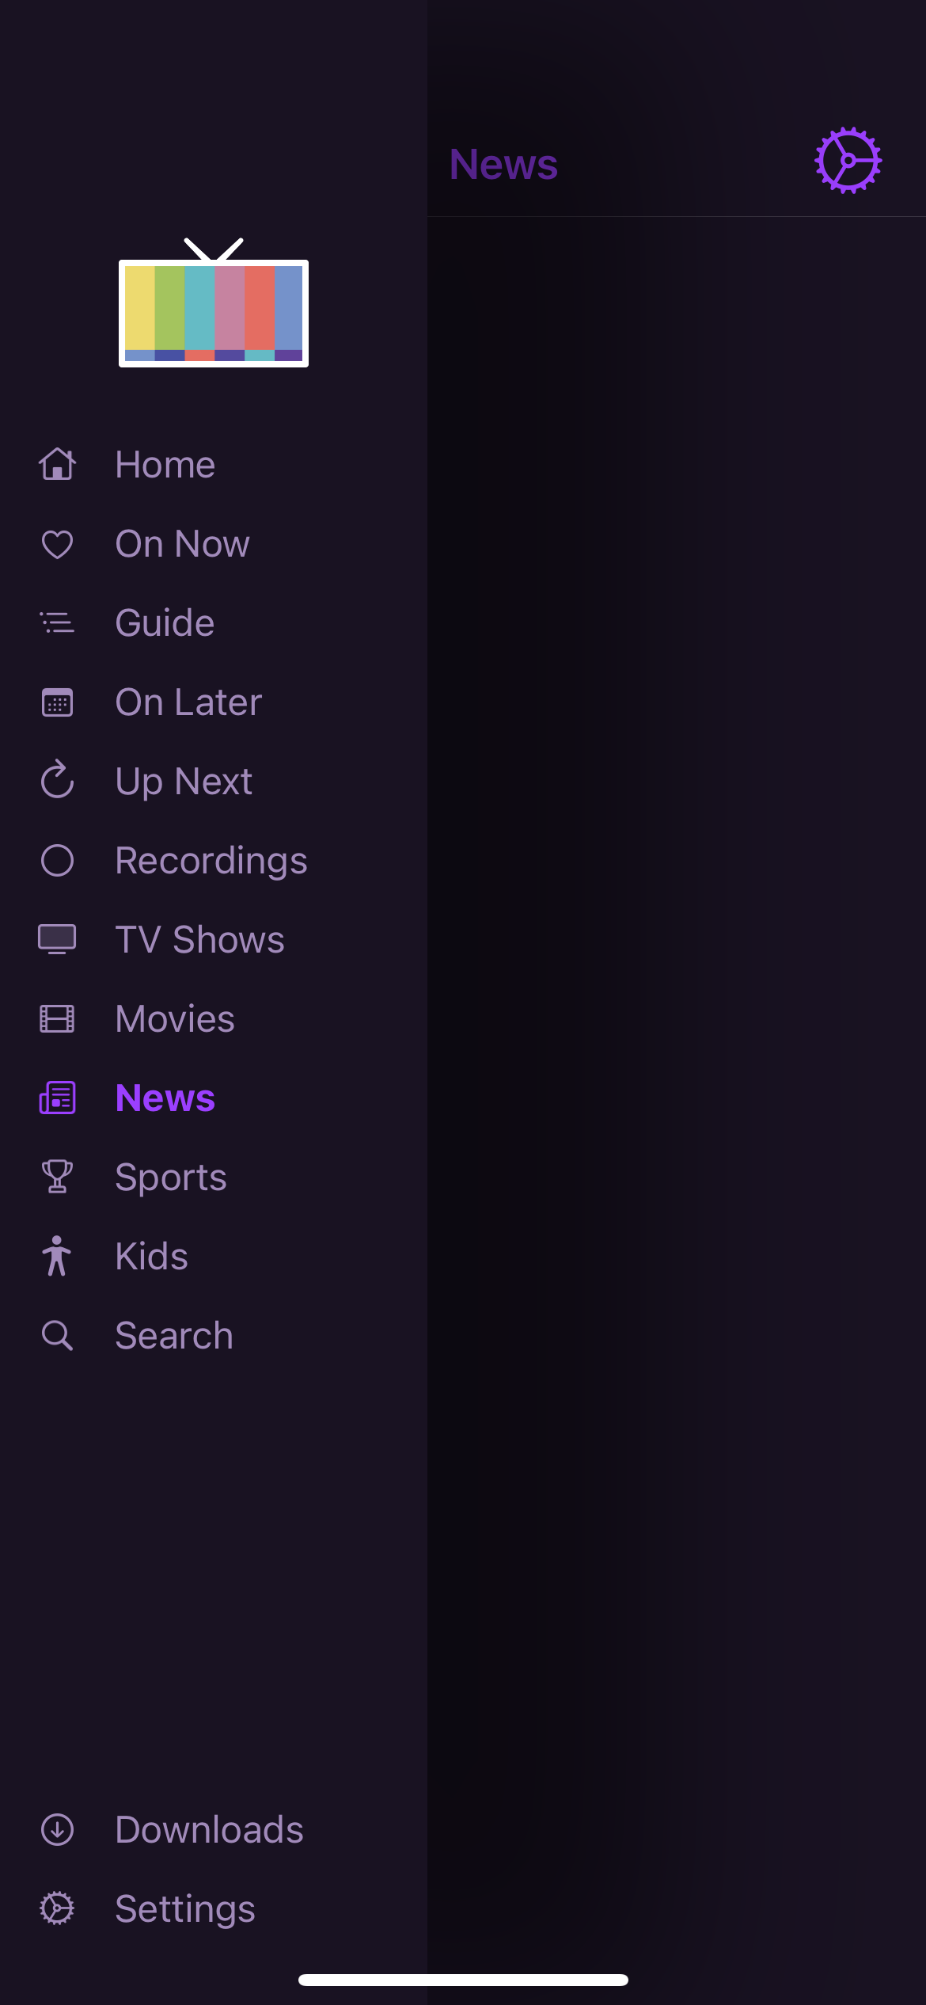The image size is (926, 2005).
Task: Tap the calendar icon beside On Later
Action: pyautogui.click(x=57, y=702)
